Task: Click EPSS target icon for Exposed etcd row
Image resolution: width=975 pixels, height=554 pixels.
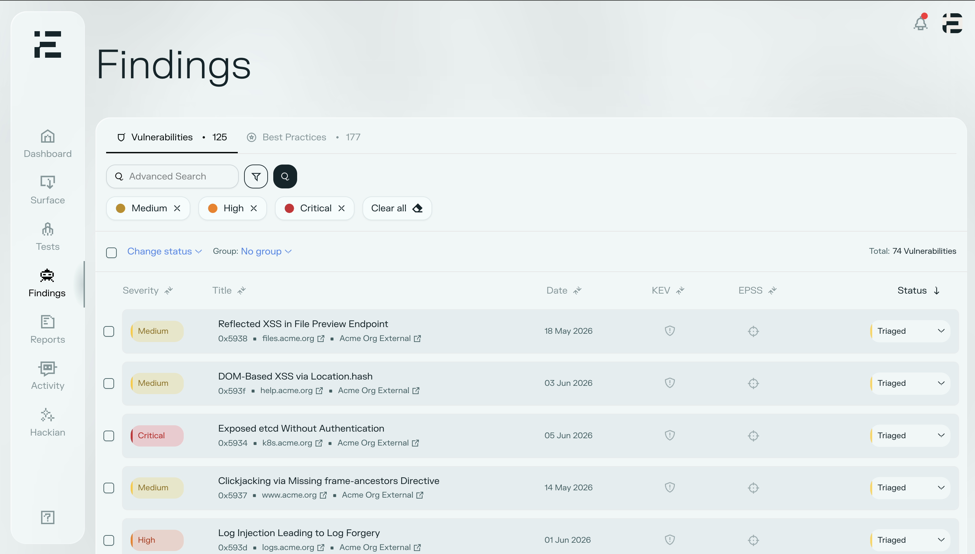Action: pos(753,436)
